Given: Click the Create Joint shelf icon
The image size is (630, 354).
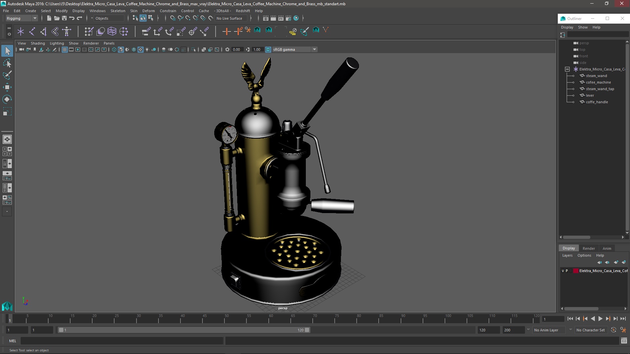Looking at the screenshot, I should (32, 31).
